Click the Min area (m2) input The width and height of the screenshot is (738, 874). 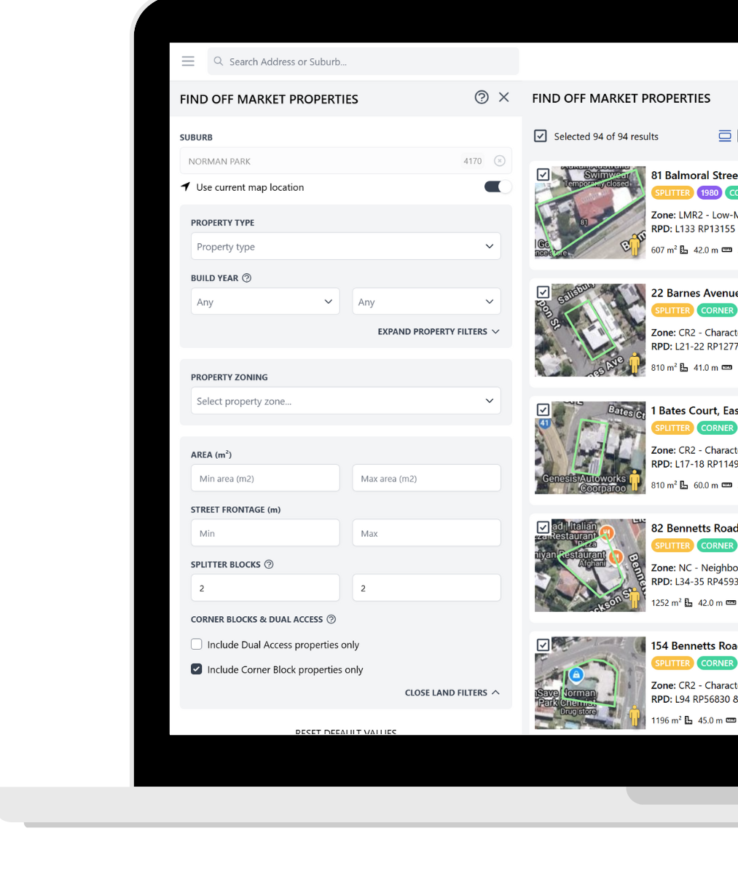265,478
